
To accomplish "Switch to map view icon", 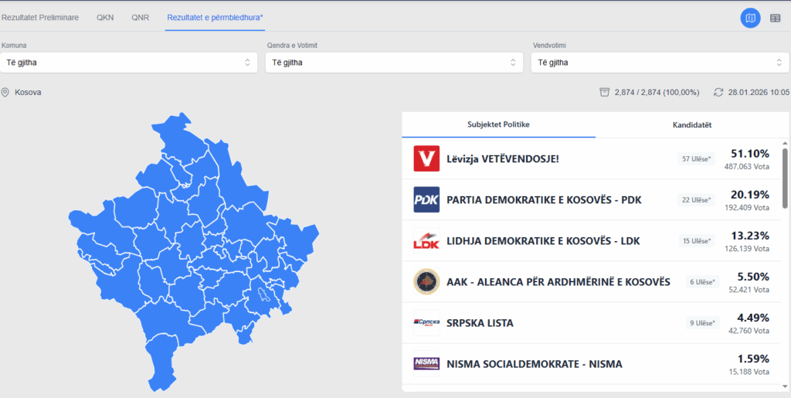I will (750, 18).
